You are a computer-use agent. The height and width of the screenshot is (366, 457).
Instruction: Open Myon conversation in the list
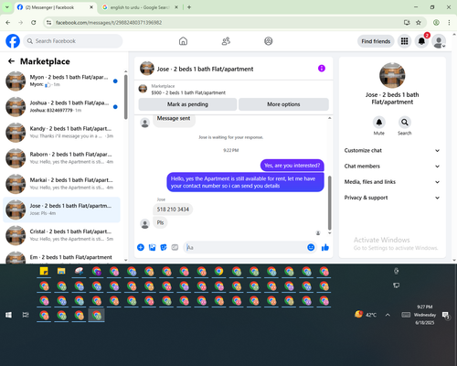coord(62,81)
